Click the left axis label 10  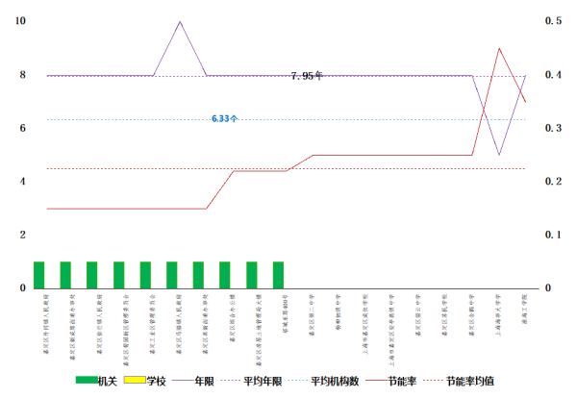tap(20, 21)
